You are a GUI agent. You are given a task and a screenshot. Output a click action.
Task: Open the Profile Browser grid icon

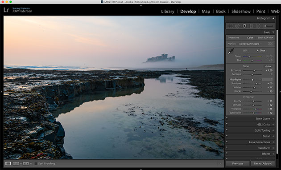(270, 44)
